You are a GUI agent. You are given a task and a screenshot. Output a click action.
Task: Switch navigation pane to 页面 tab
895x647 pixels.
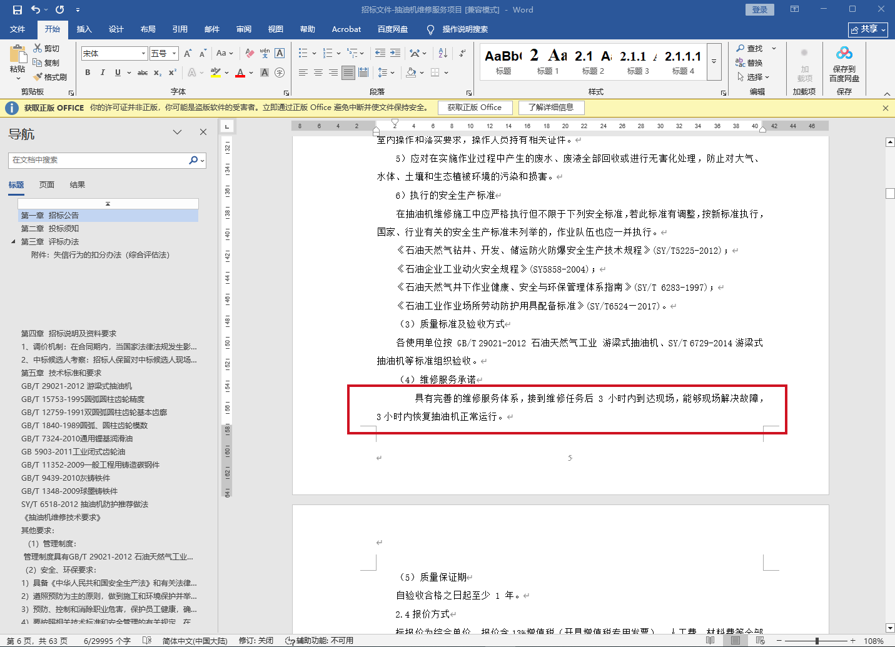[47, 185]
